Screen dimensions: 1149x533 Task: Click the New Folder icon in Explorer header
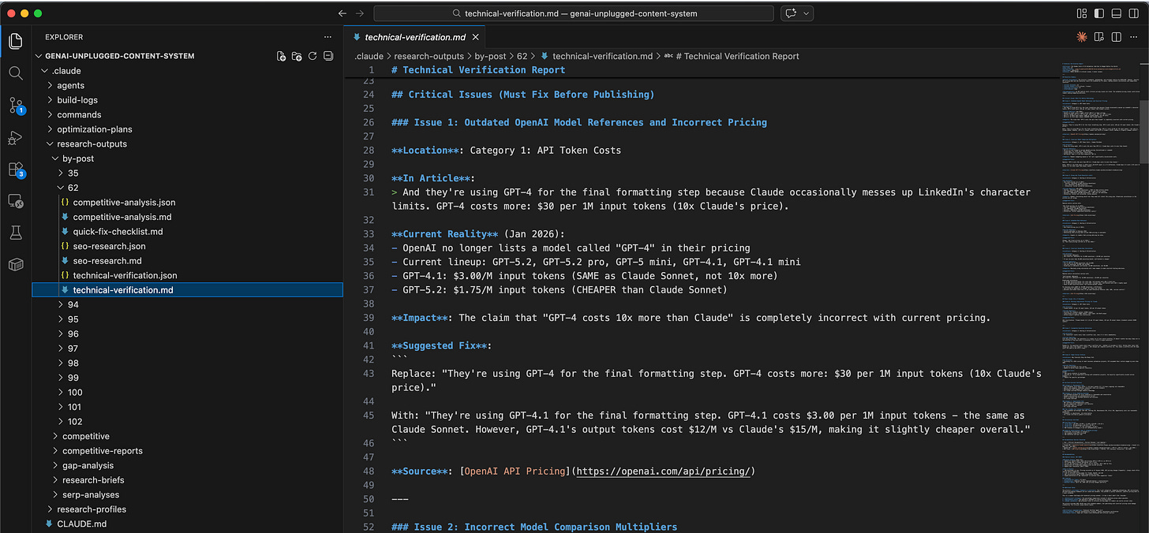[x=297, y=56]
